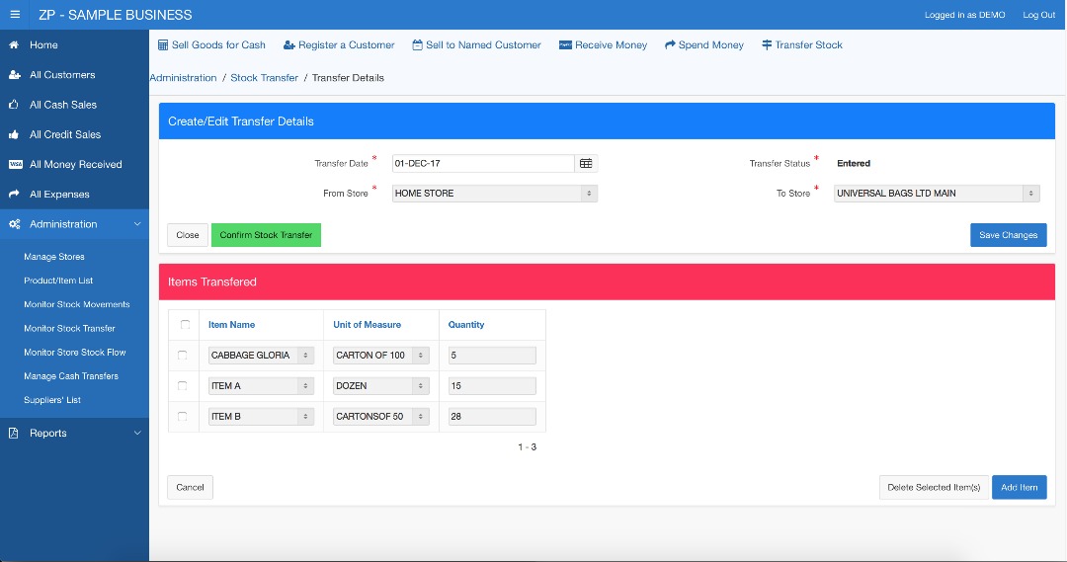Click the quantity field showing 15
Viewport: 1067px width, 562px height.
click(492, 386)
